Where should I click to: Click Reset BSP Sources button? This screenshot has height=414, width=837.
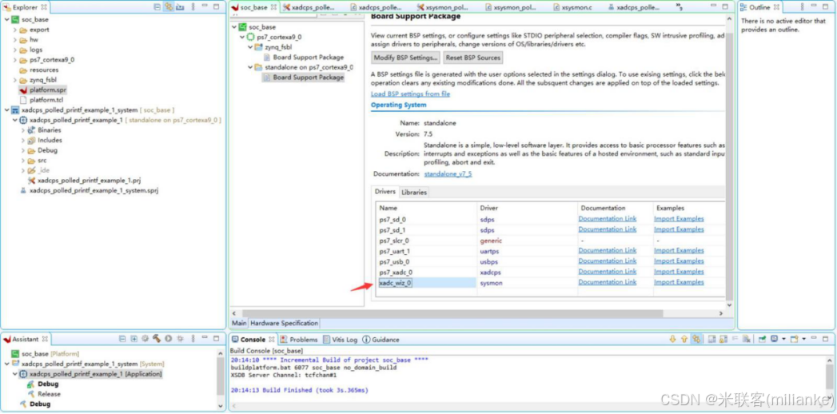click(473, 58)
